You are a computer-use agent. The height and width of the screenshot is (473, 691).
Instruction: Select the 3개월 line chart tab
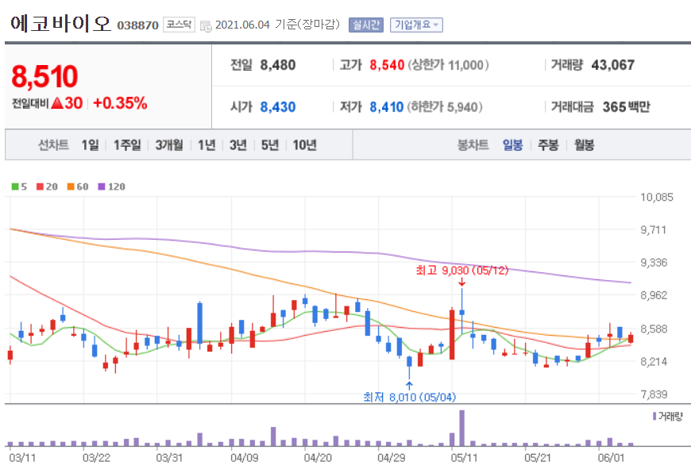coord(169,145)
